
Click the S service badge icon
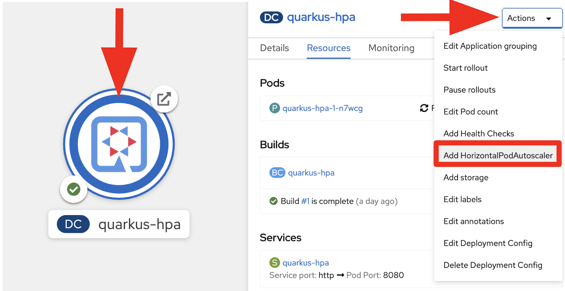274,263
